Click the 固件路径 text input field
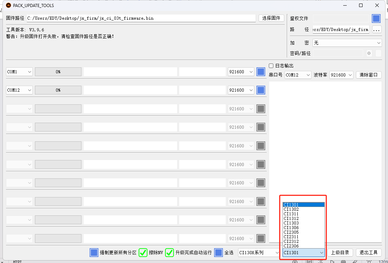Viewport: 388px width, 263px height. click(141, 18)
